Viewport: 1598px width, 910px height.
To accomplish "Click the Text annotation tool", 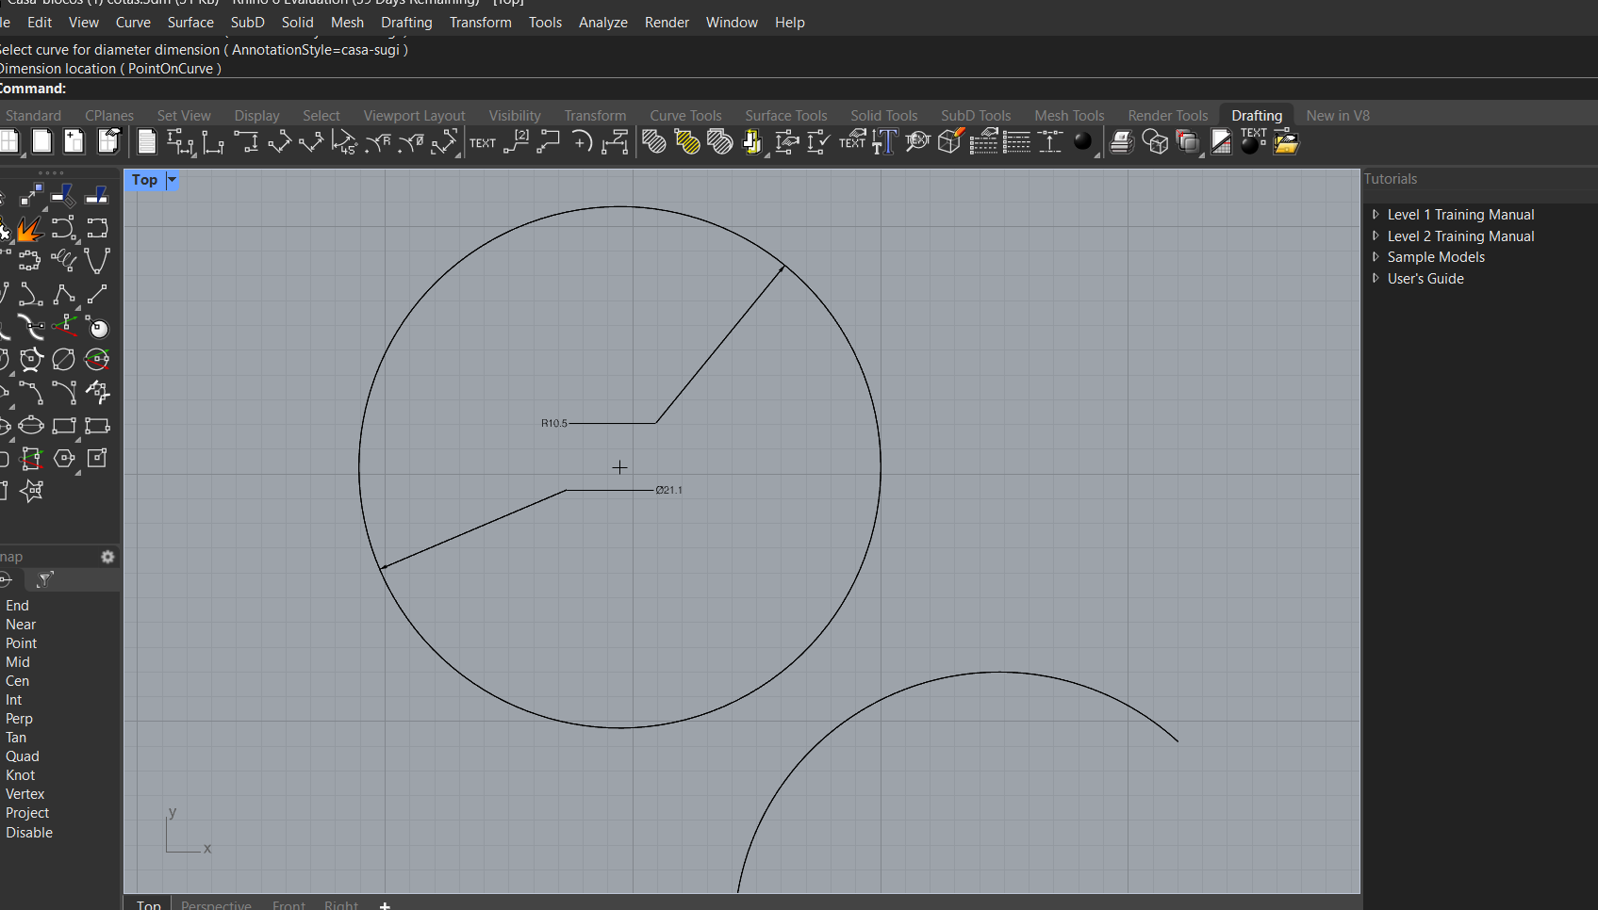I will coord(483,142).
